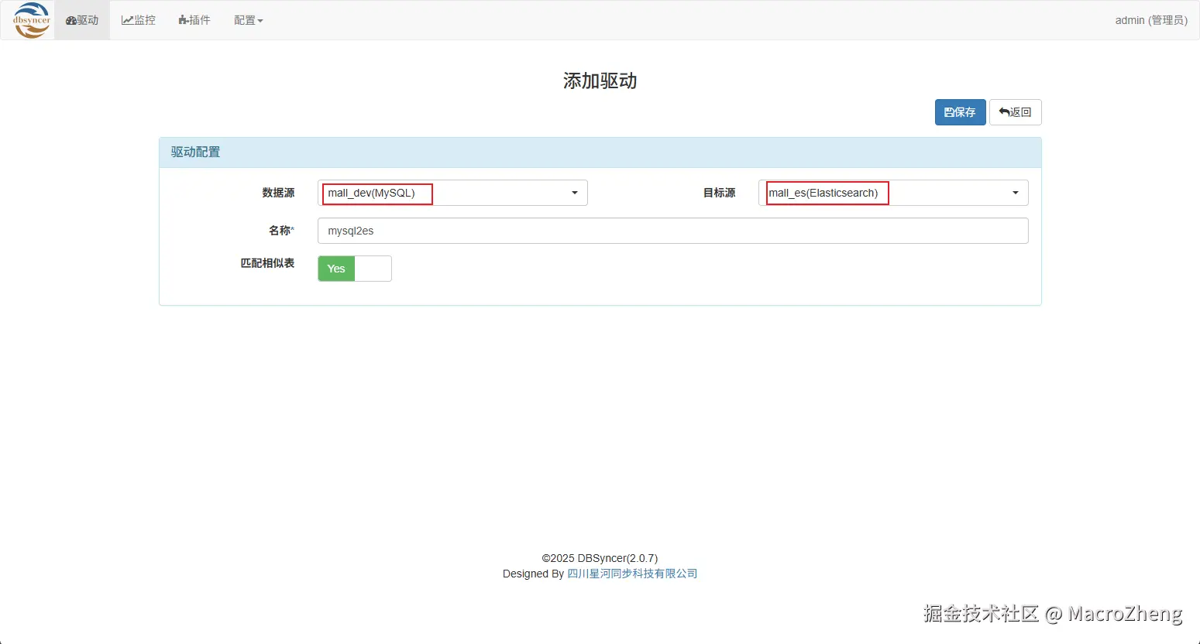Open the 四川星河同步科技有限公司 link
Image resolution: width=1200 pixels, height=644 pixels.
(632, 574)
